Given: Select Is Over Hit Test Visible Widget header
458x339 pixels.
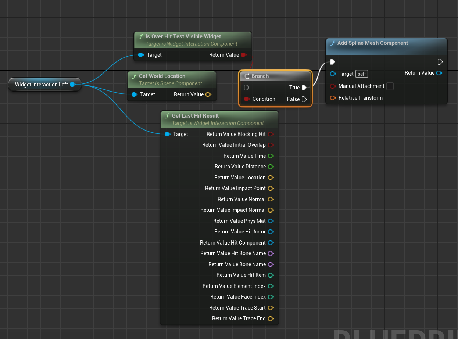Looking at the screenshot, I should pyautogui.click(x=183, y=36).
